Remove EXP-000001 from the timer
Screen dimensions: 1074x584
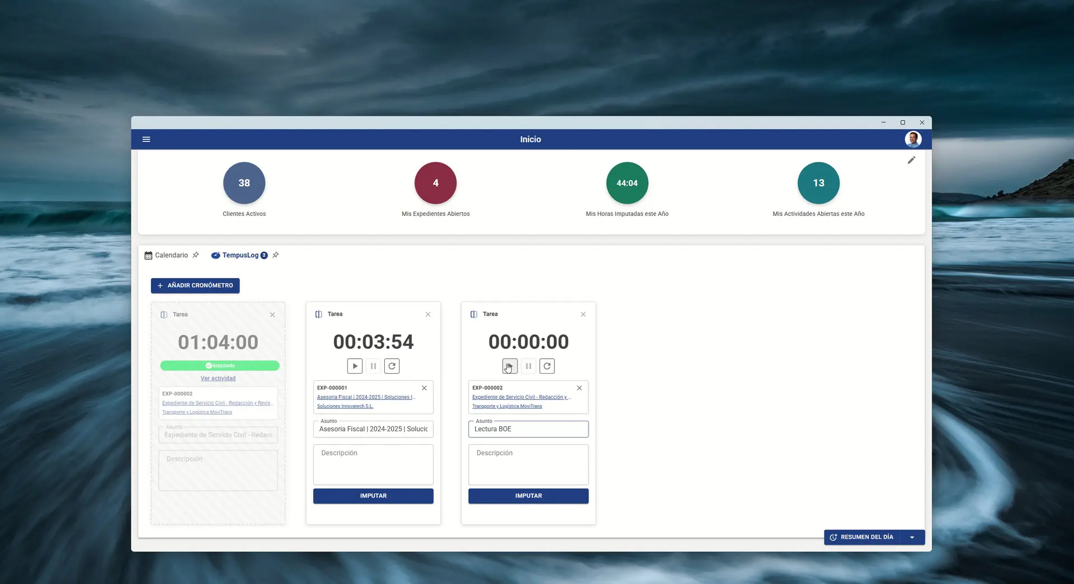point(424,388)
